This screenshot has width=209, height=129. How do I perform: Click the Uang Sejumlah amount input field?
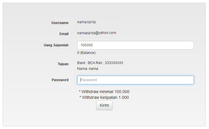click(135, 45)
